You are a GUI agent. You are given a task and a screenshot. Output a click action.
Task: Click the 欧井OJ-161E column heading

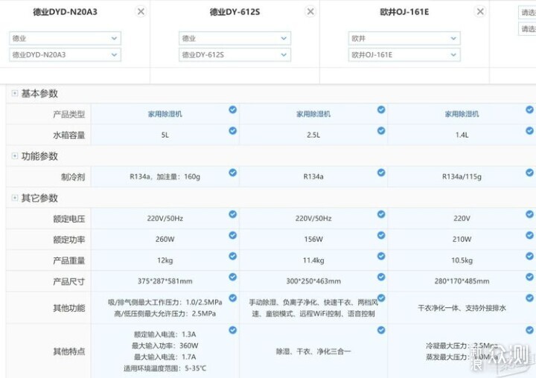pyautogui.click(x=404, y=12)
